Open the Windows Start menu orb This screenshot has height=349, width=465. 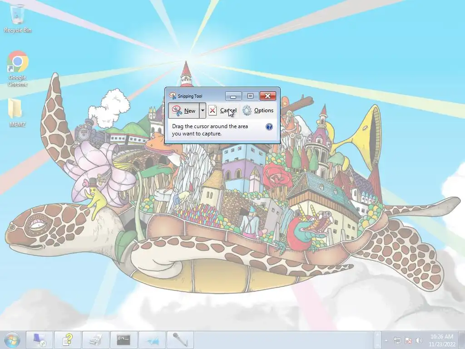pos(12,340)
